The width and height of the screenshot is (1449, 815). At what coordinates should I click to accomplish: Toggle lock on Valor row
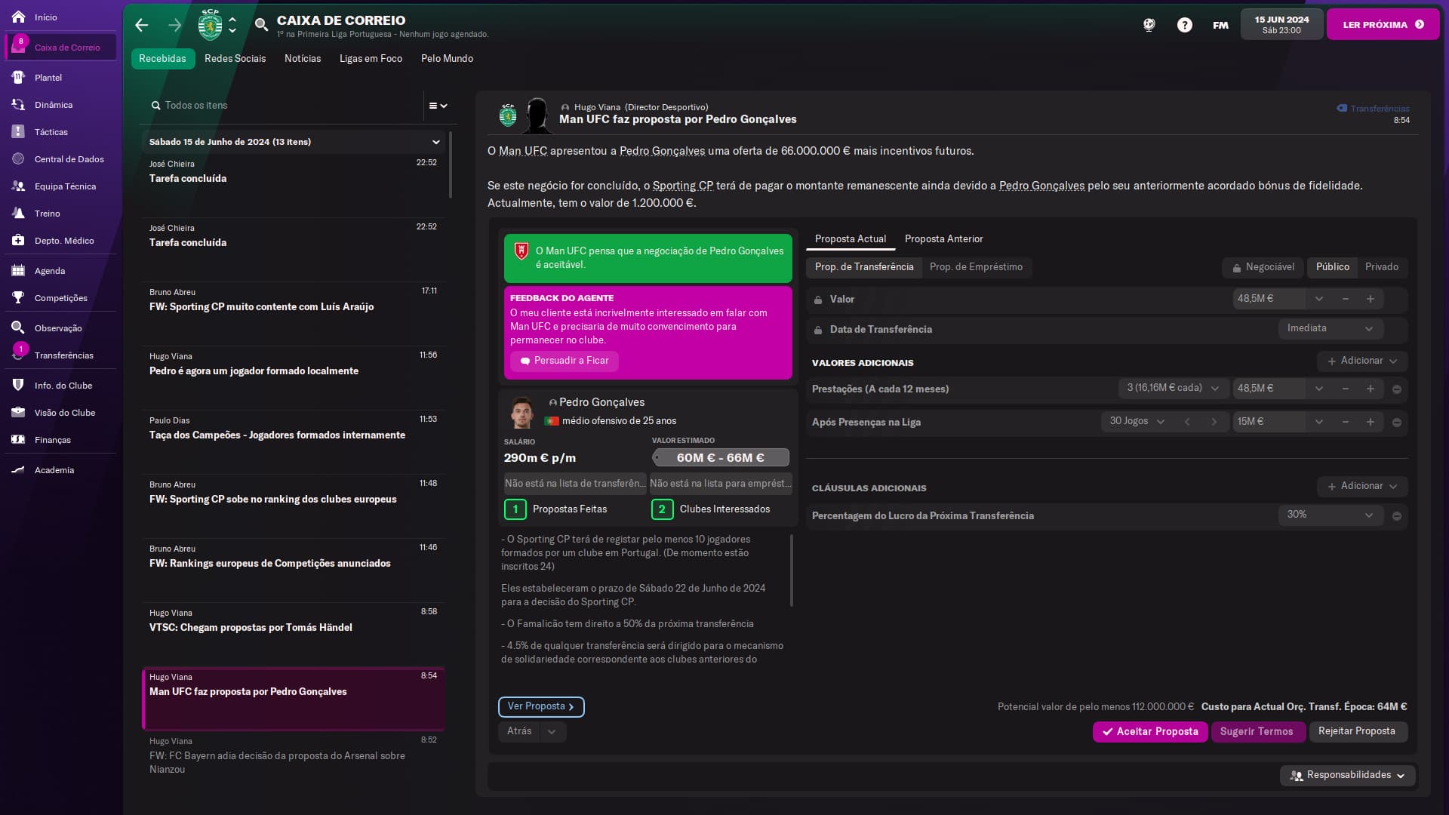point(818,300)
